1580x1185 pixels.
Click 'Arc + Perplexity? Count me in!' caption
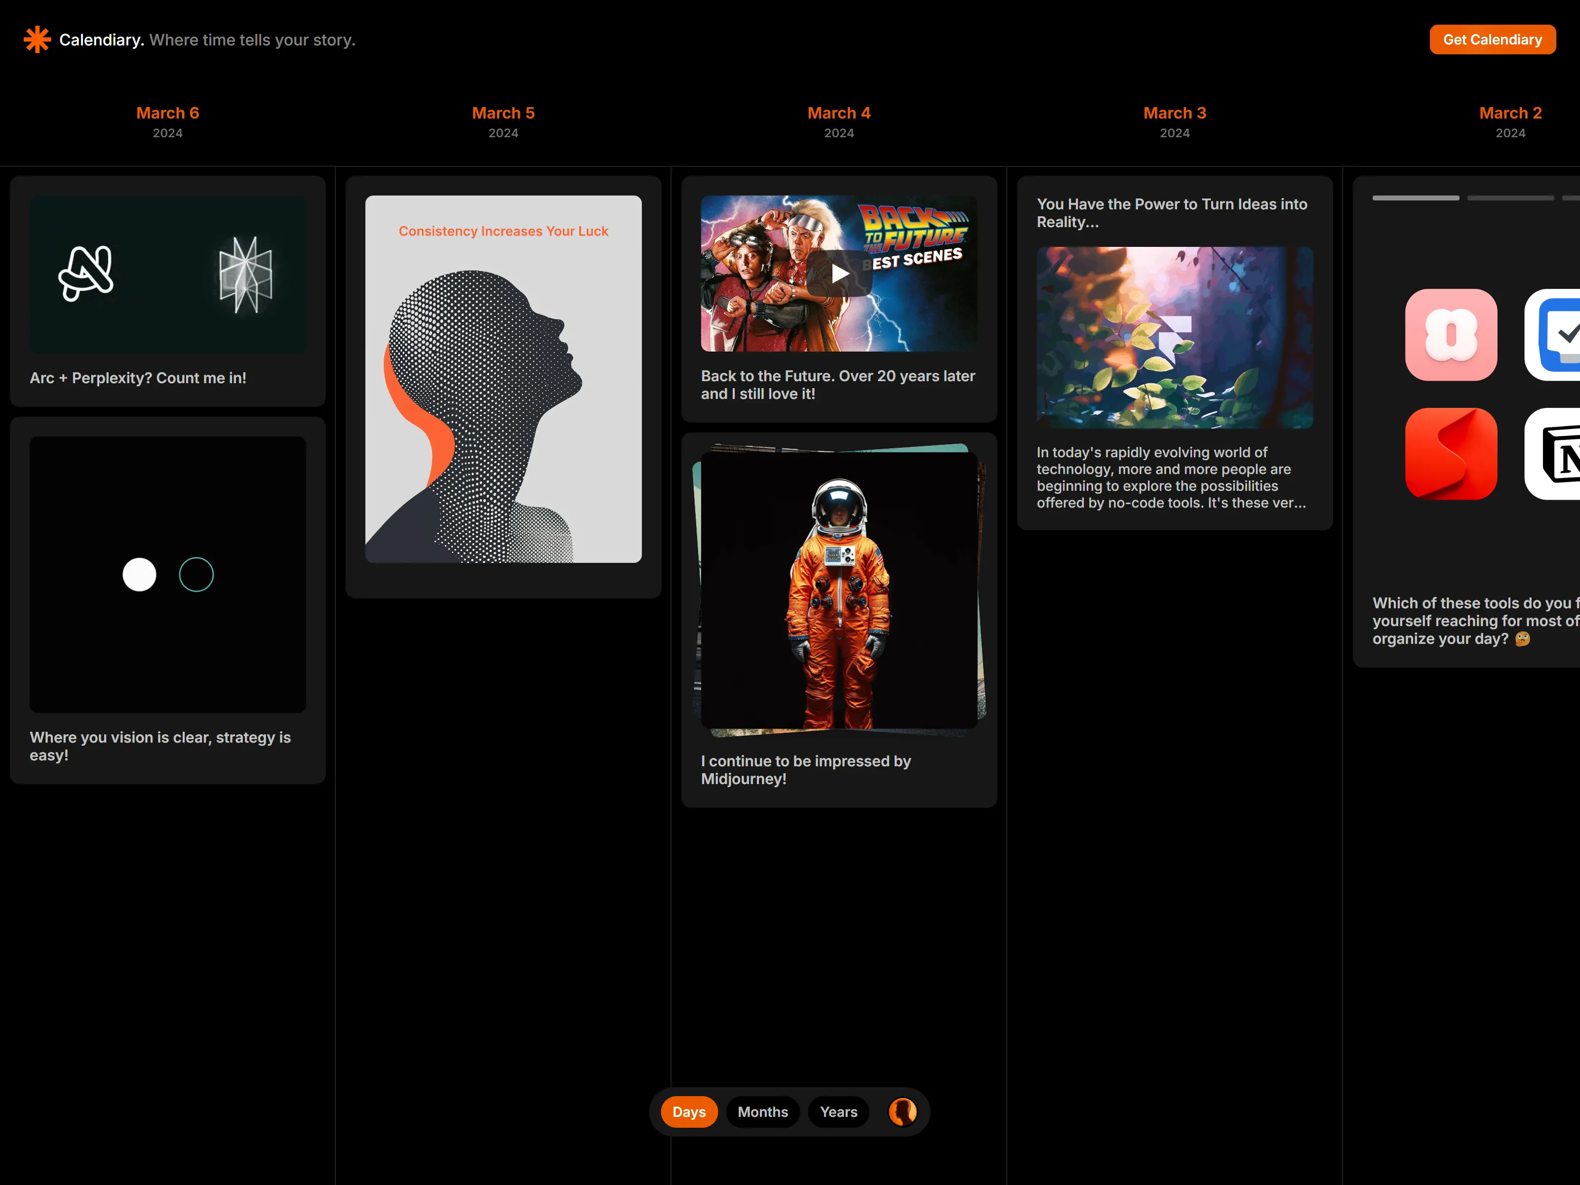[x=138, y=378]
